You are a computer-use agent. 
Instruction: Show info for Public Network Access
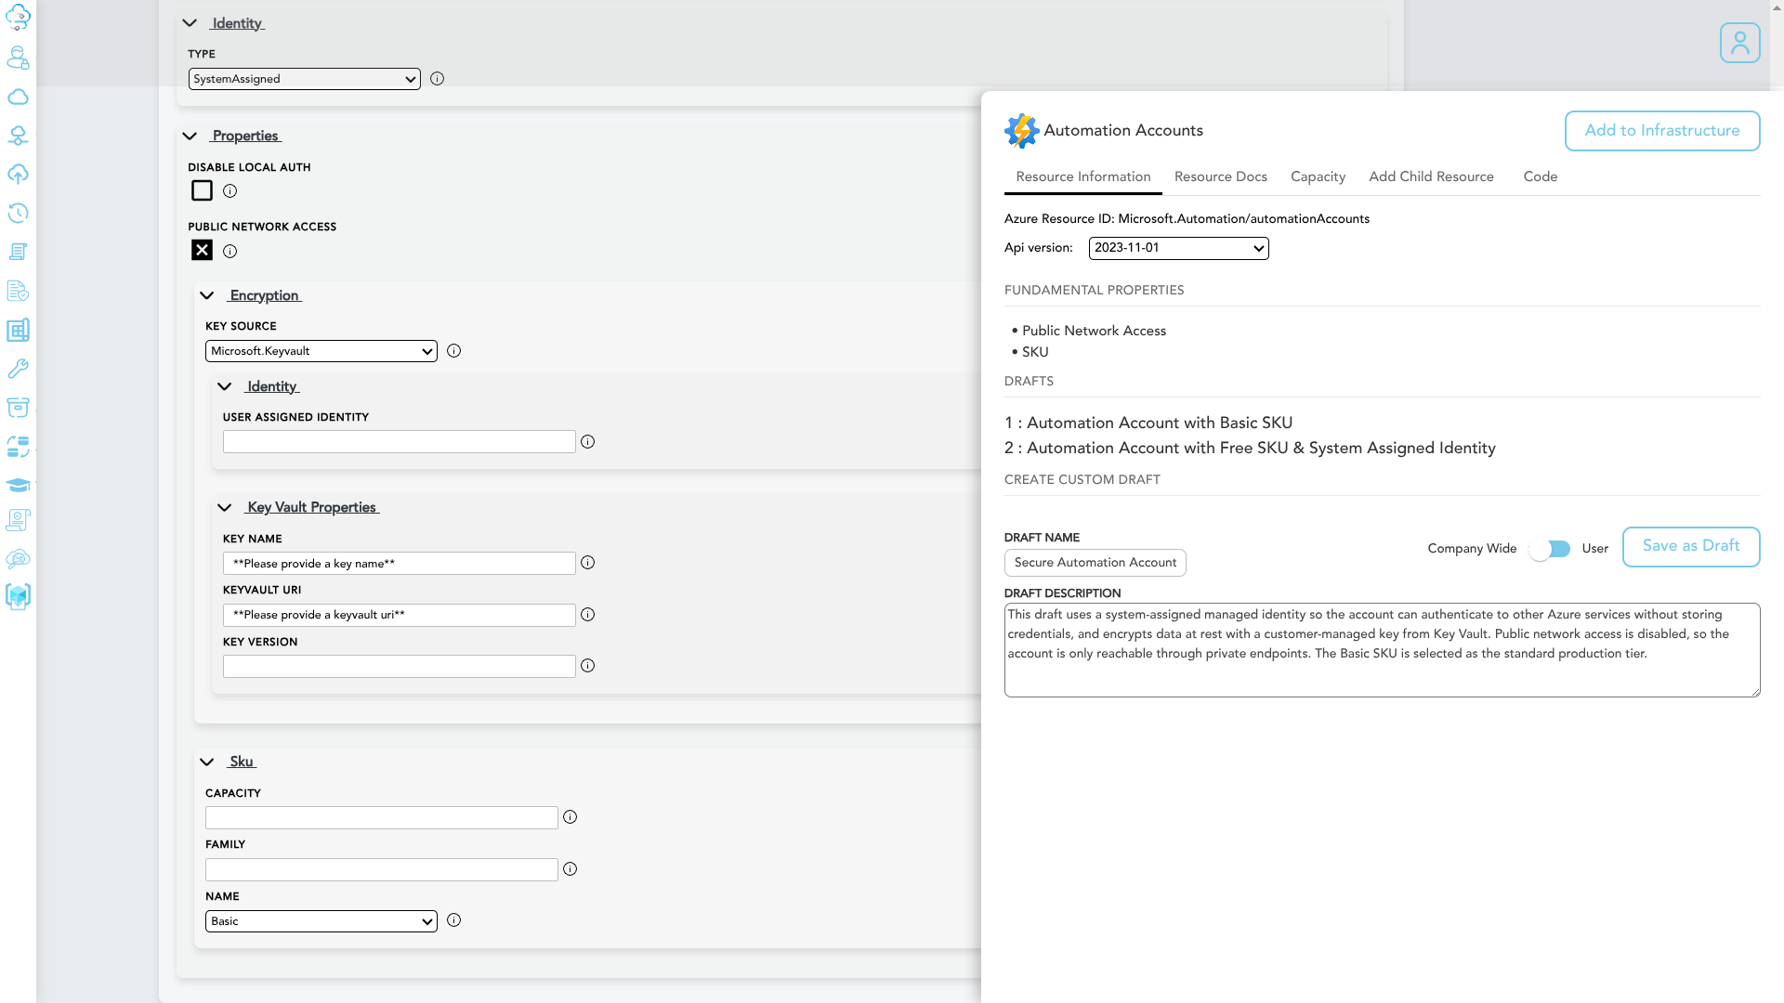[x=230, y=251]
